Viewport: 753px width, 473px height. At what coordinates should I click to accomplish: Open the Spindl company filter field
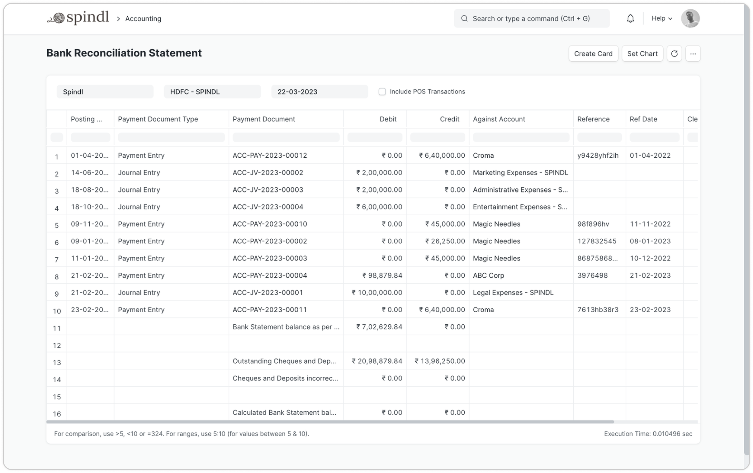[105, 92]
